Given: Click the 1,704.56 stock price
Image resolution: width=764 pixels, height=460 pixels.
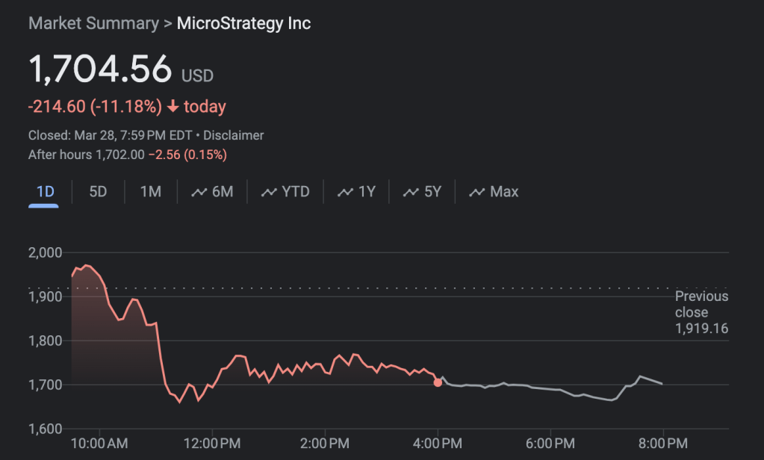Looking at the screenshot, I should click(x=100, y=69).
